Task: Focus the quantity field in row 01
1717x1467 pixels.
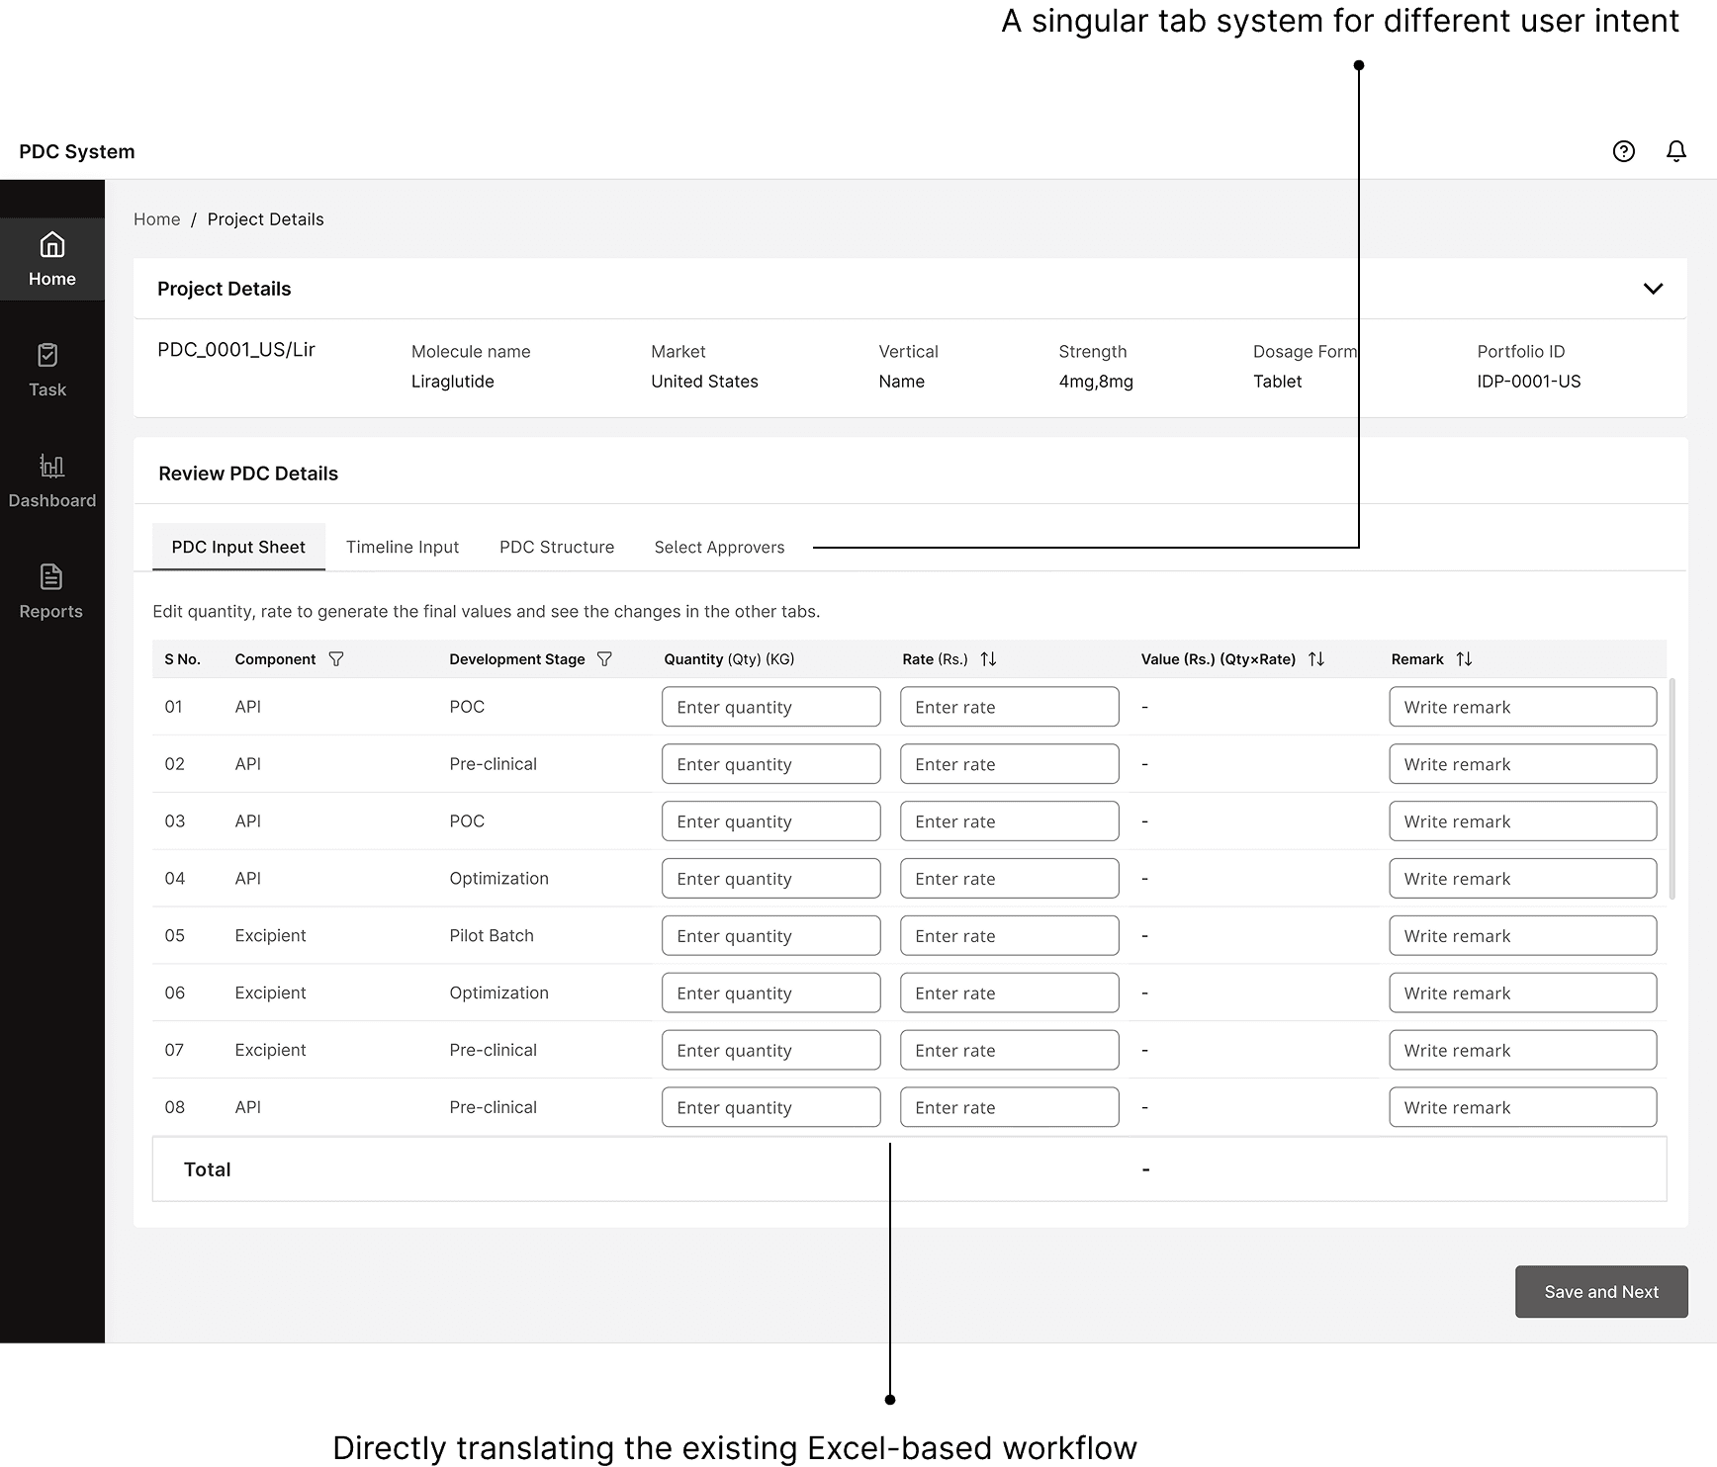Action: tap(771, 707)
